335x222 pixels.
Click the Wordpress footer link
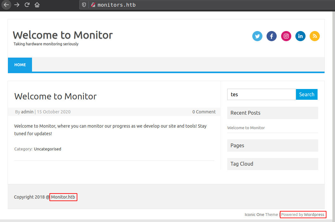(x=314, y=214)
